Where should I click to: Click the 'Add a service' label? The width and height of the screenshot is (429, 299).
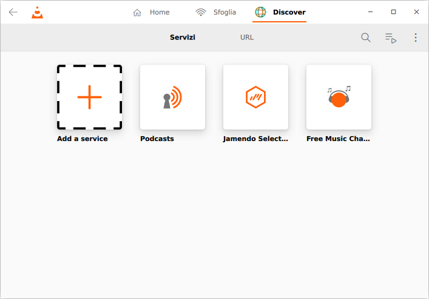point(83,139)
